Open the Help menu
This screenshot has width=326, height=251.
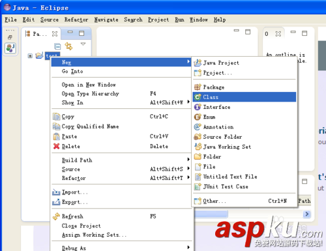[x=220, y=20]
